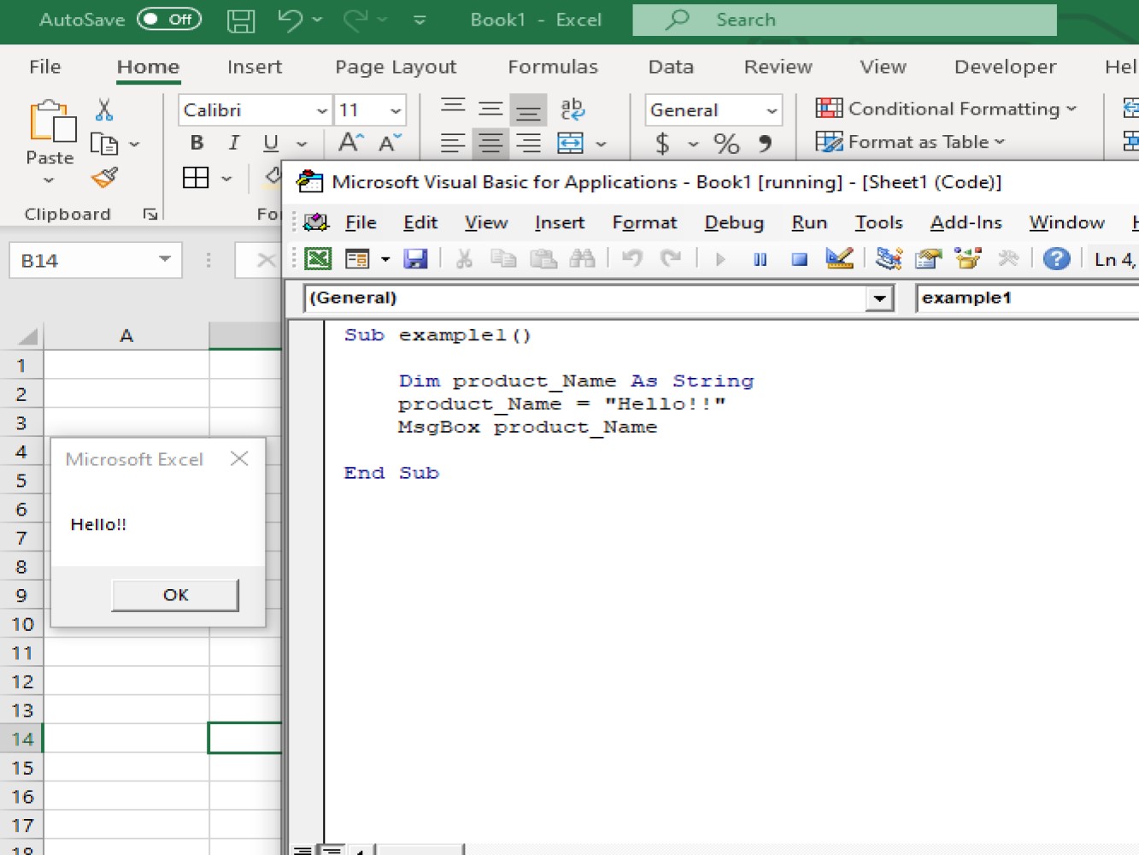Click Save icon in VBA toolbar
Screen dimensions: 1139x855
[415, 258]
